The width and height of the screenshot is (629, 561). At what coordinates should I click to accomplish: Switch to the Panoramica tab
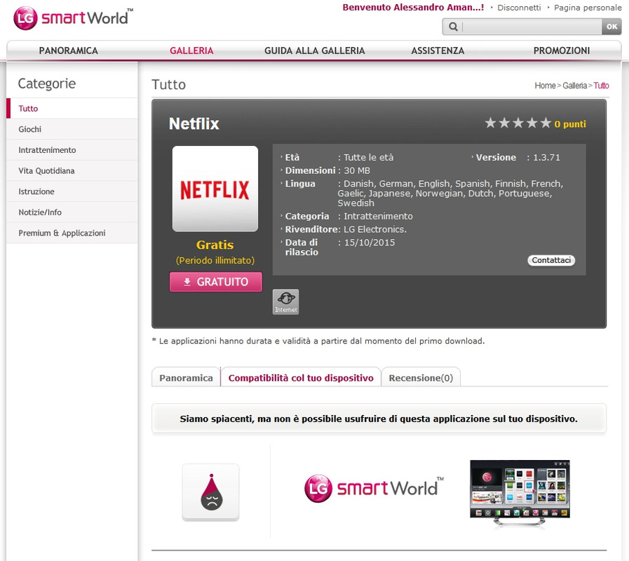pos(186,377)
